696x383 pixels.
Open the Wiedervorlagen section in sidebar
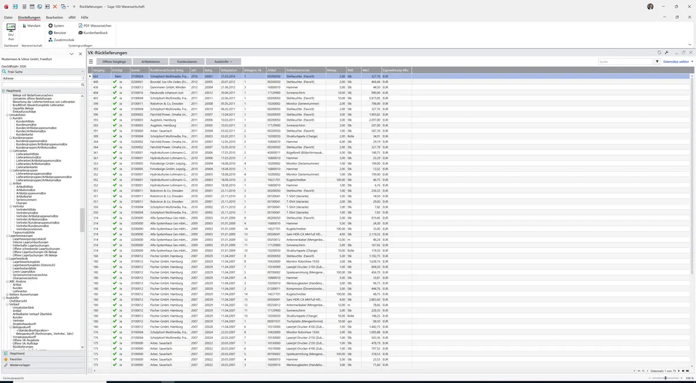point(43,365)
